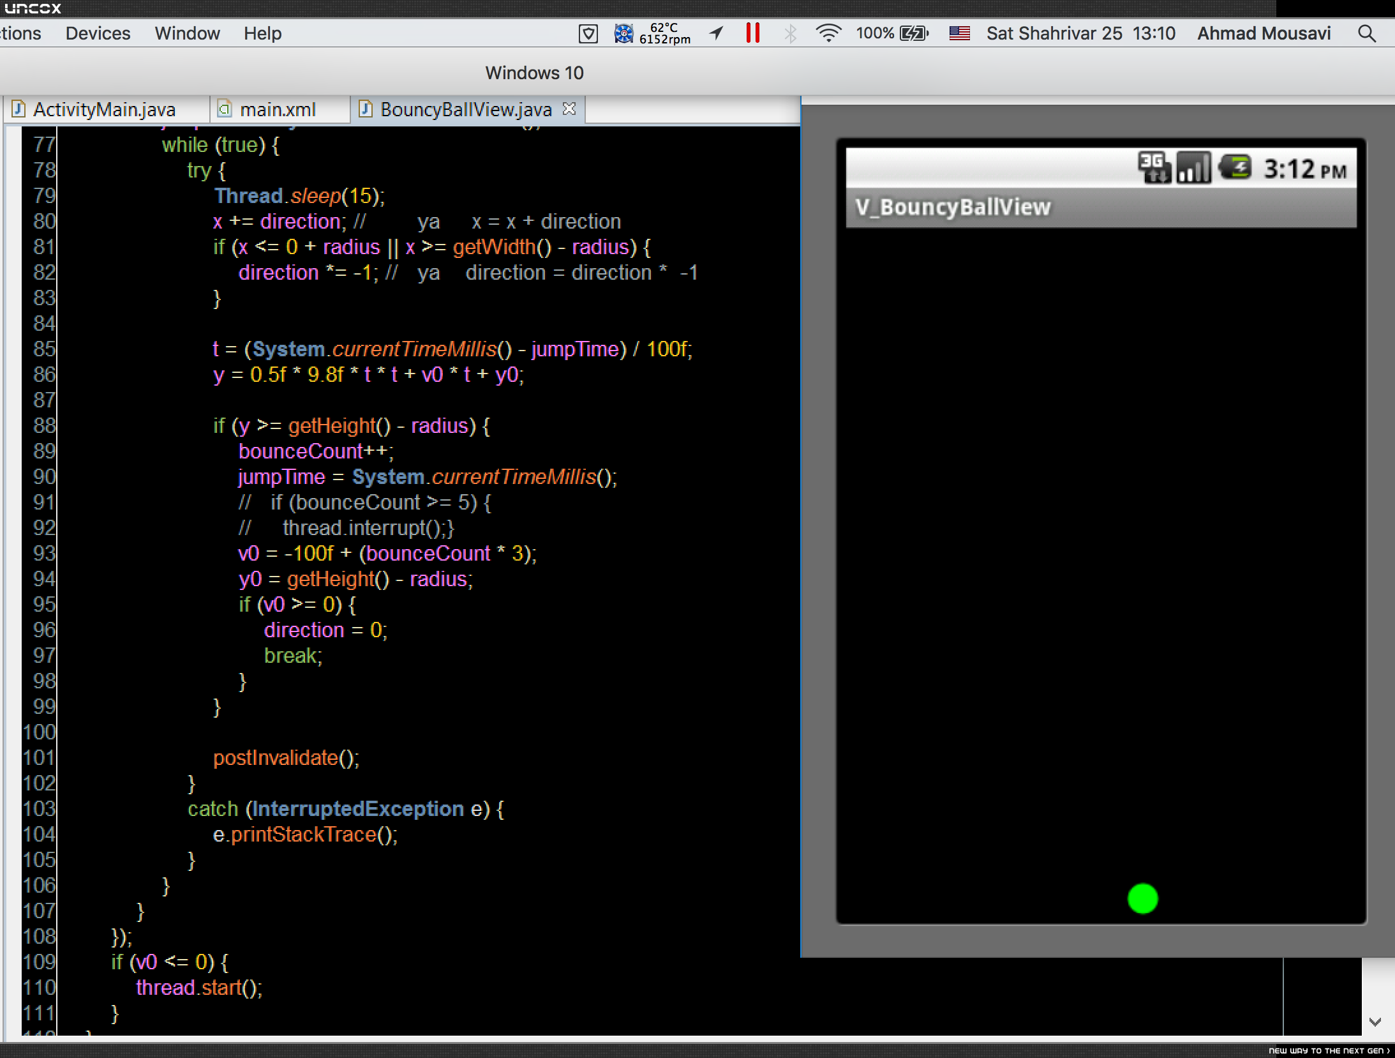Click the red Parallels pause icon
This screenshot has width=1395, height=1058.
(x=753, y=33)
